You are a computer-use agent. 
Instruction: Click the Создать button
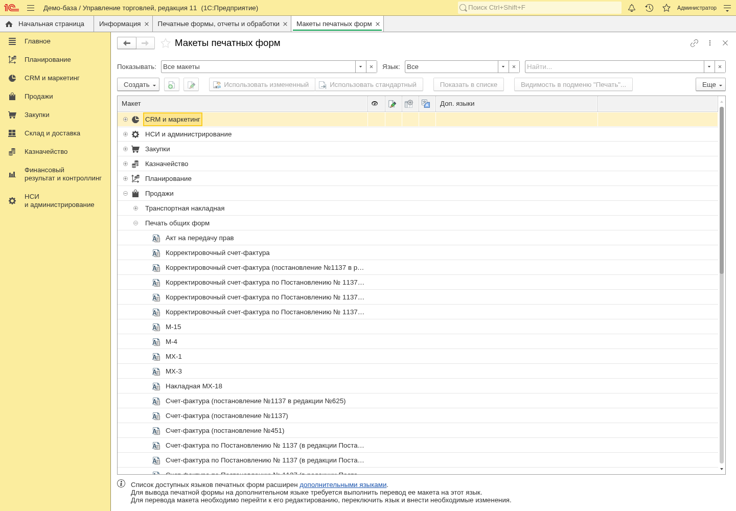point(139,85)
